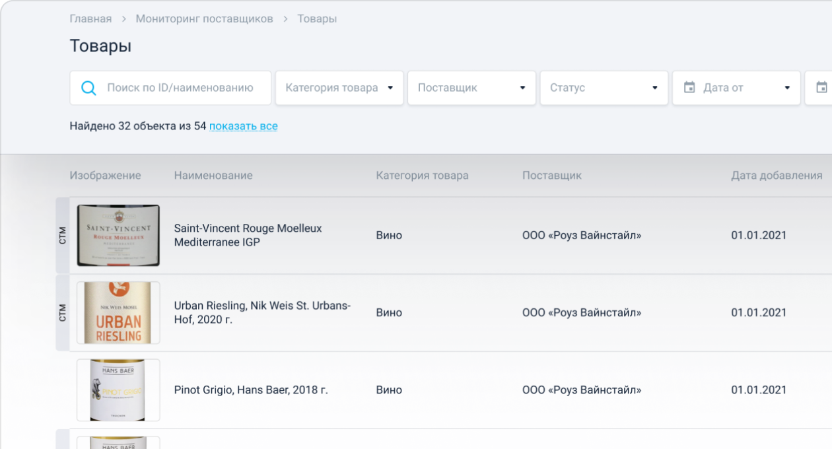Sort by Поставщик column header
832x449 pixels.
pos(551,176)
